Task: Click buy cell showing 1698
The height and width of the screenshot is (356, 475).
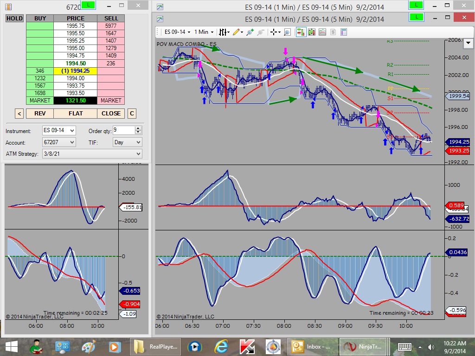Action: pos(40,93)
